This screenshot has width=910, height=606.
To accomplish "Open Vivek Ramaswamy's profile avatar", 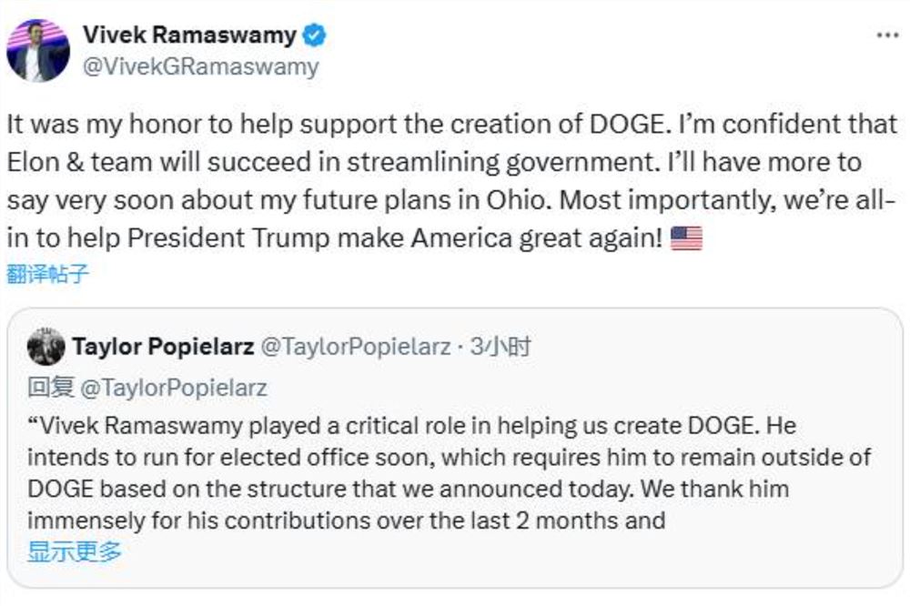I will pyautogui.click(x=37, y=50).
